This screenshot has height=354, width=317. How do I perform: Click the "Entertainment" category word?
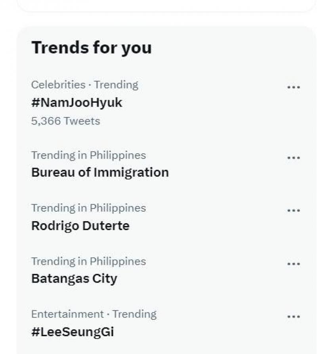pos(67,314)
